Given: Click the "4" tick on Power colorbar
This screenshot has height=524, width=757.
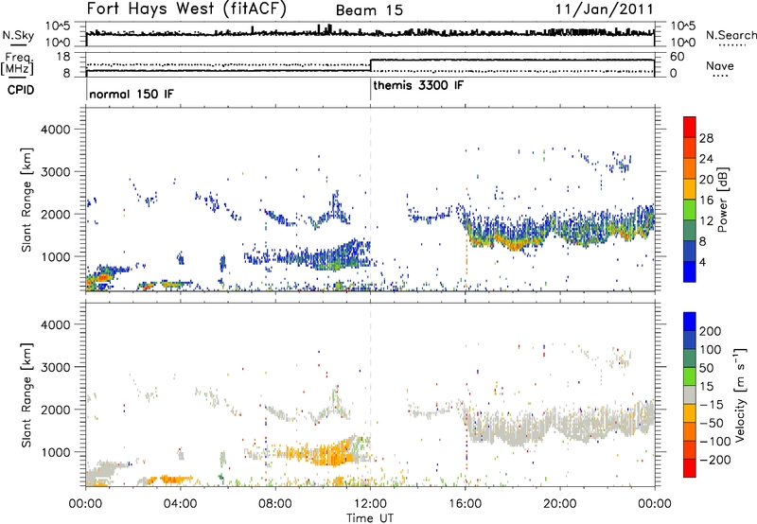Looking at the screenshot, I should [702, 262].
